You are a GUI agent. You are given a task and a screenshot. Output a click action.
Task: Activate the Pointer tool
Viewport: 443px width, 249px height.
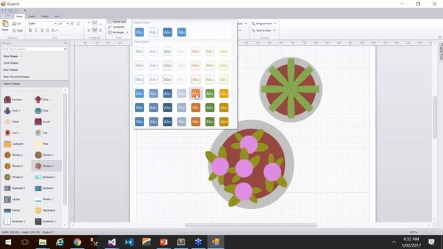pos(117,21)
